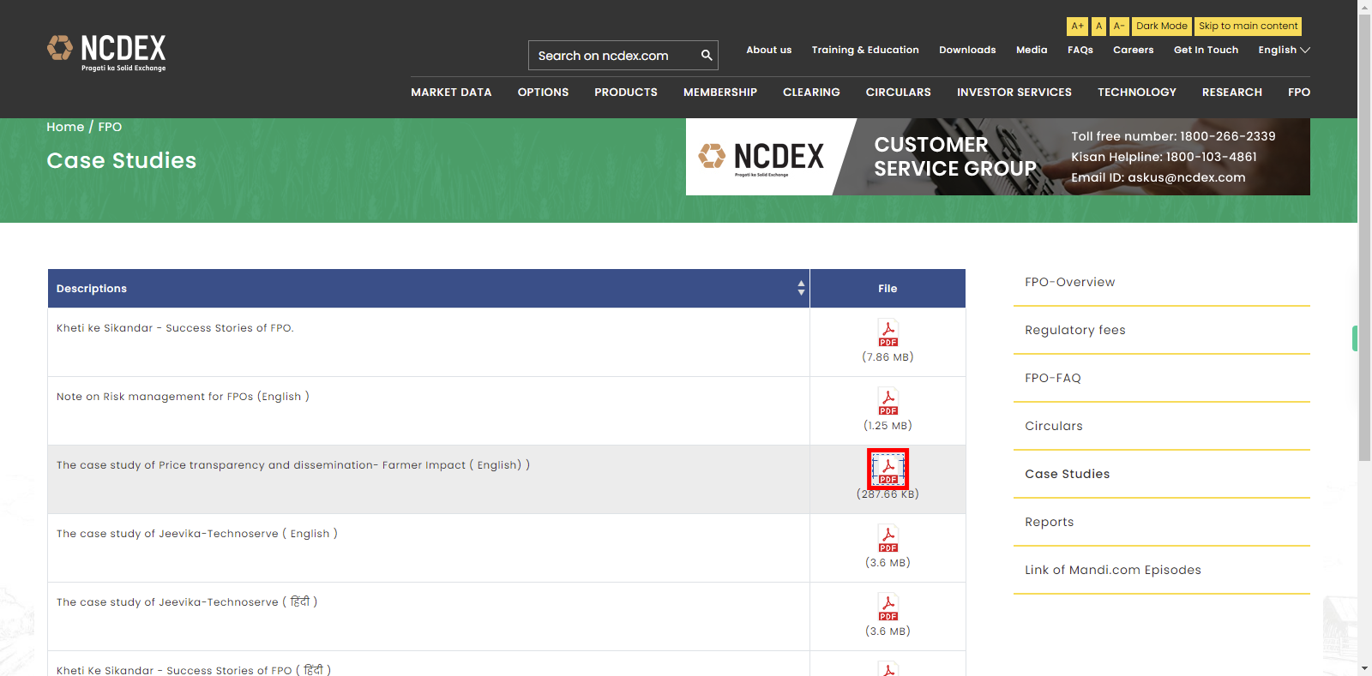Open Careers link
The width and height of the screenshot is (1372, 676).
point(1133,50)
